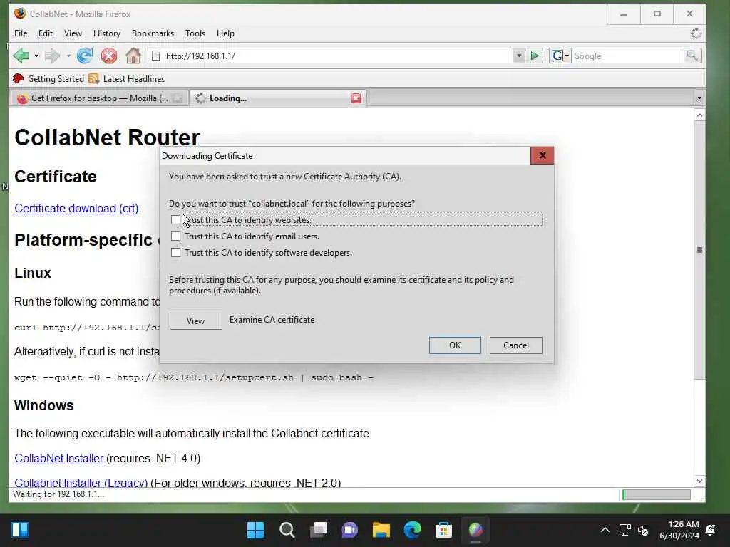Image resolution: width=730 pixels, height=547 pixels.
Task: Open Collabnet Installer (Legacy) link
Action: click(81, 483)
